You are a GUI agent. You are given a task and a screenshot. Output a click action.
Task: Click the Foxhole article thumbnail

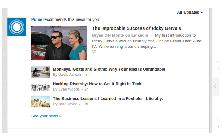point(41,101)
